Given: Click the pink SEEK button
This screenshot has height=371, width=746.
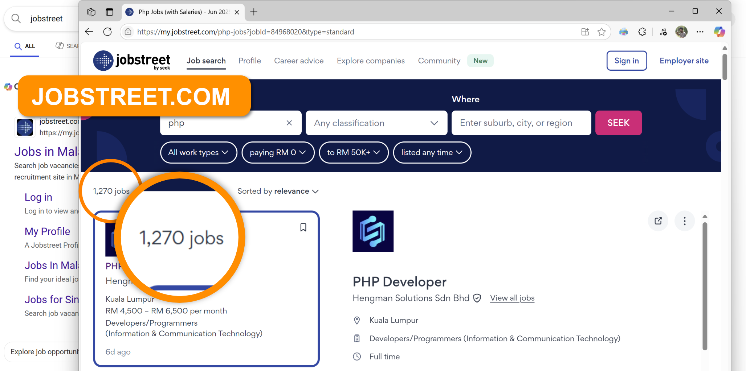Looking at the screenshot, I should click(x=619, y=123).
